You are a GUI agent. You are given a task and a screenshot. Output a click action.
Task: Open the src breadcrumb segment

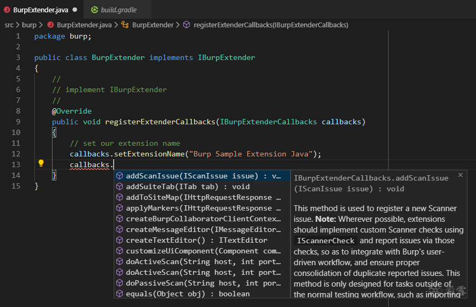click(x=9, y=25)
